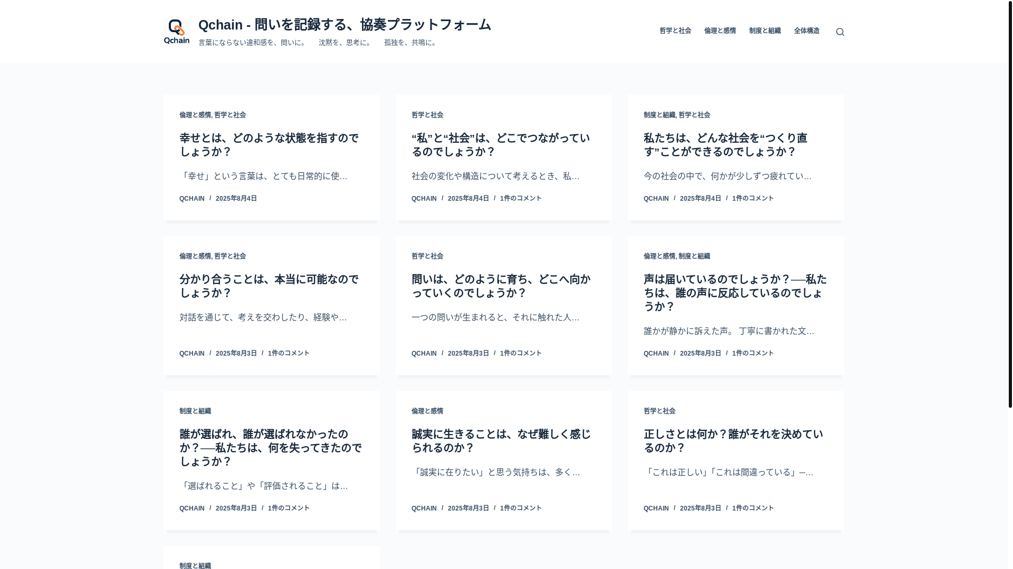Viewport: 1013px width, 569px height.
Task: Click 哲学と社会 category on “私”と“社会” card
Action: (427, 115)
